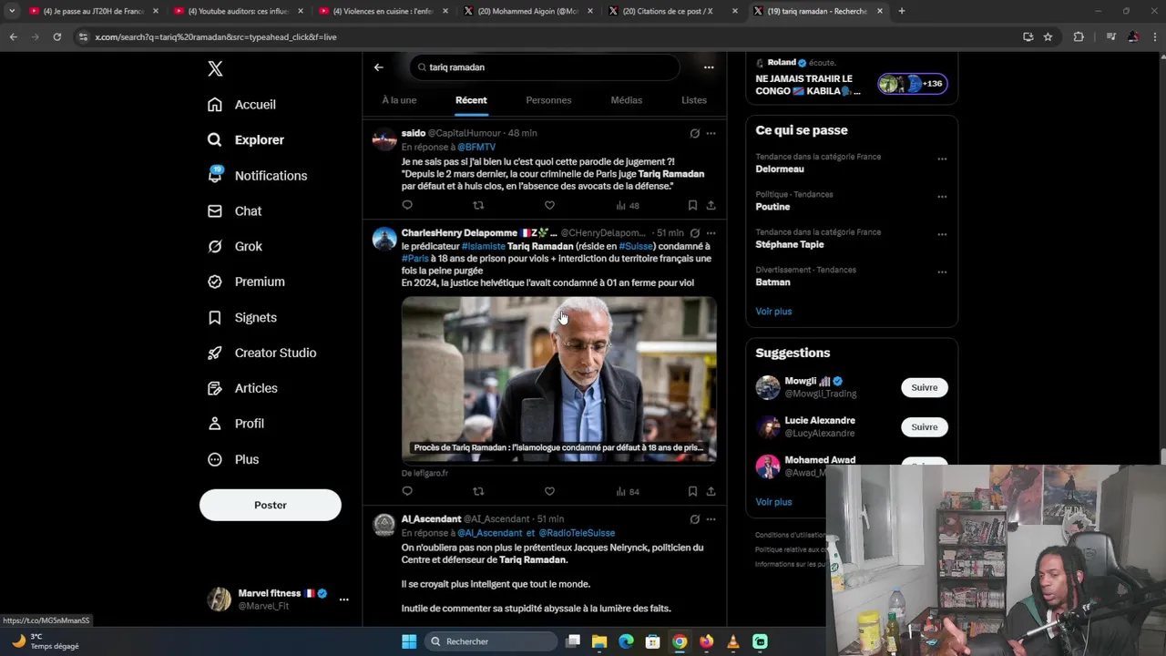Open the @BFMTV mention link
This screenshot has width=1166, height=656.
pos(476,148)
